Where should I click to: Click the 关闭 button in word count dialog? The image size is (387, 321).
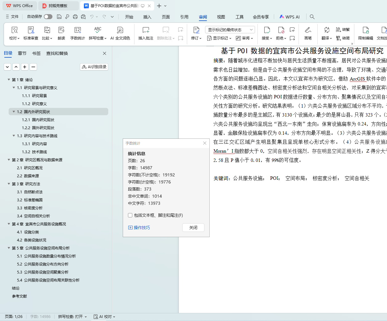point(193,228)
